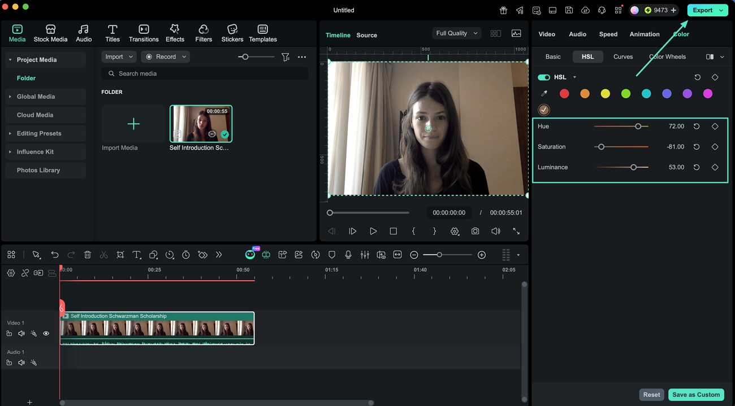Pick a color with the HSL eyedropper icon
Image resolution: width=735 pixels, height=406 pixels.
544,93
